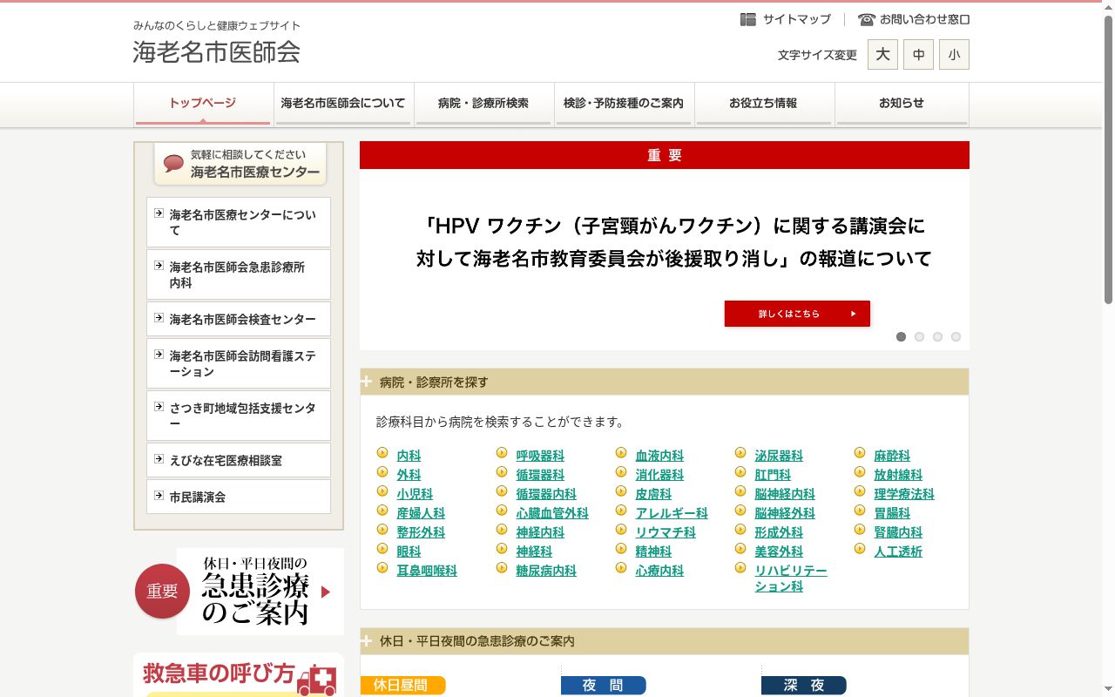
Task: Set text size to 小
Action: click(x=954, y=54)
